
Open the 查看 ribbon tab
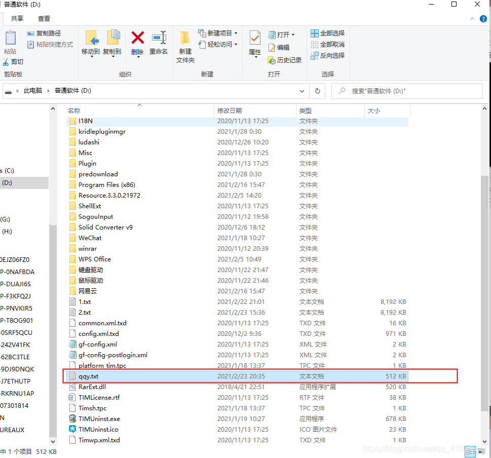pyautogui.click(x=44, y=18)
